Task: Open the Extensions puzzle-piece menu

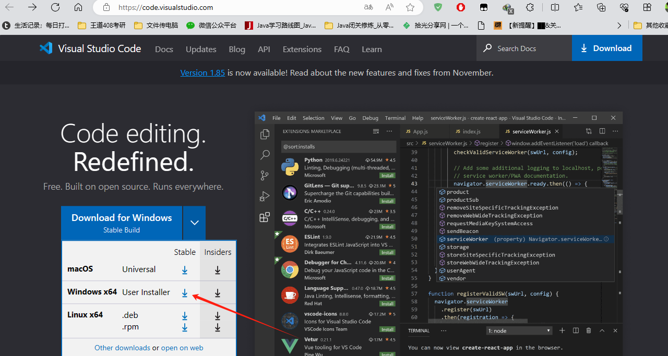Action: pos(530,7)
